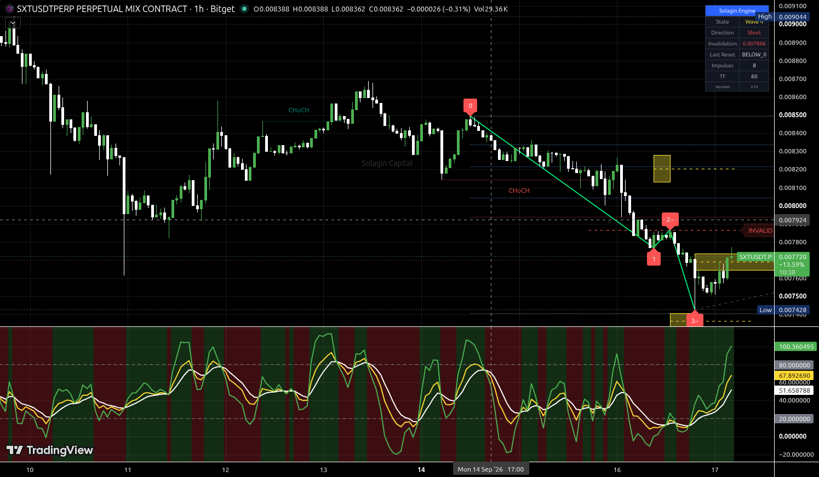Click the State row label

click(x=722, y=22)
